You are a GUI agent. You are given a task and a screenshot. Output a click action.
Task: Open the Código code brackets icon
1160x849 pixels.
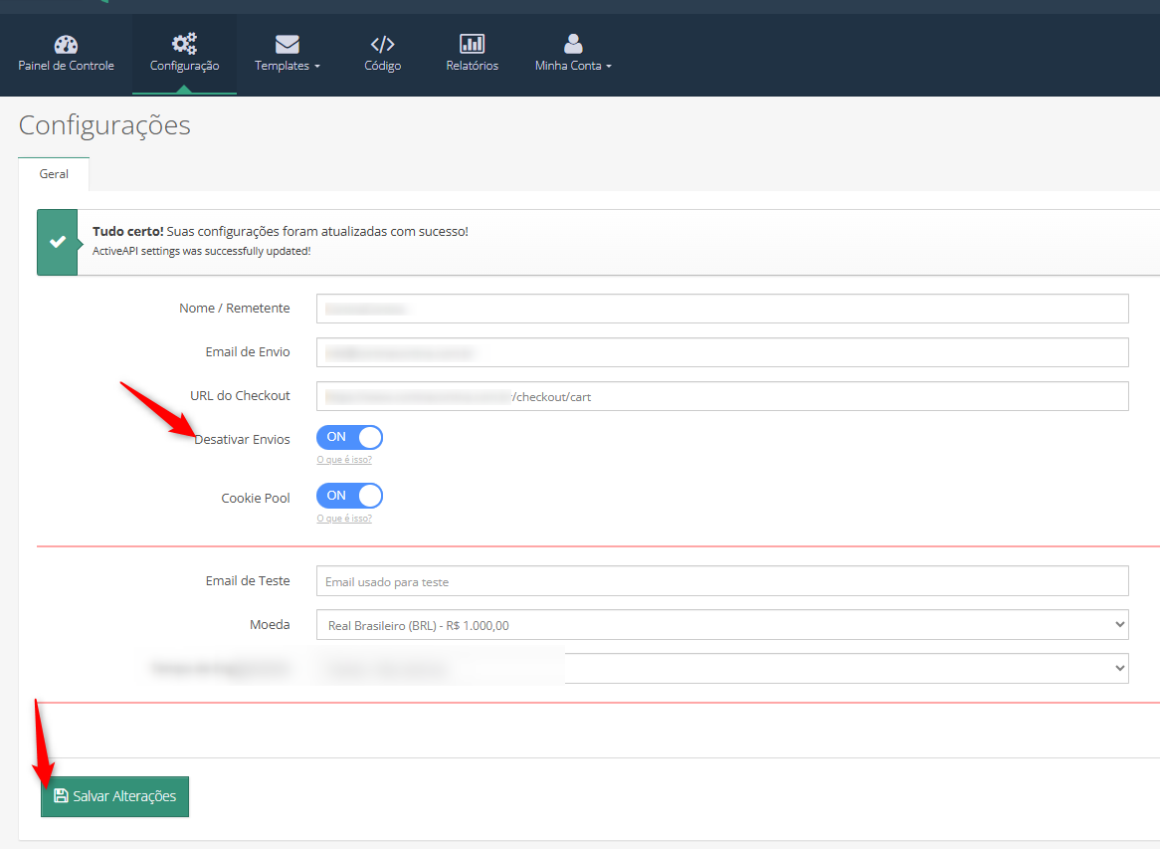tap(382, 44)
